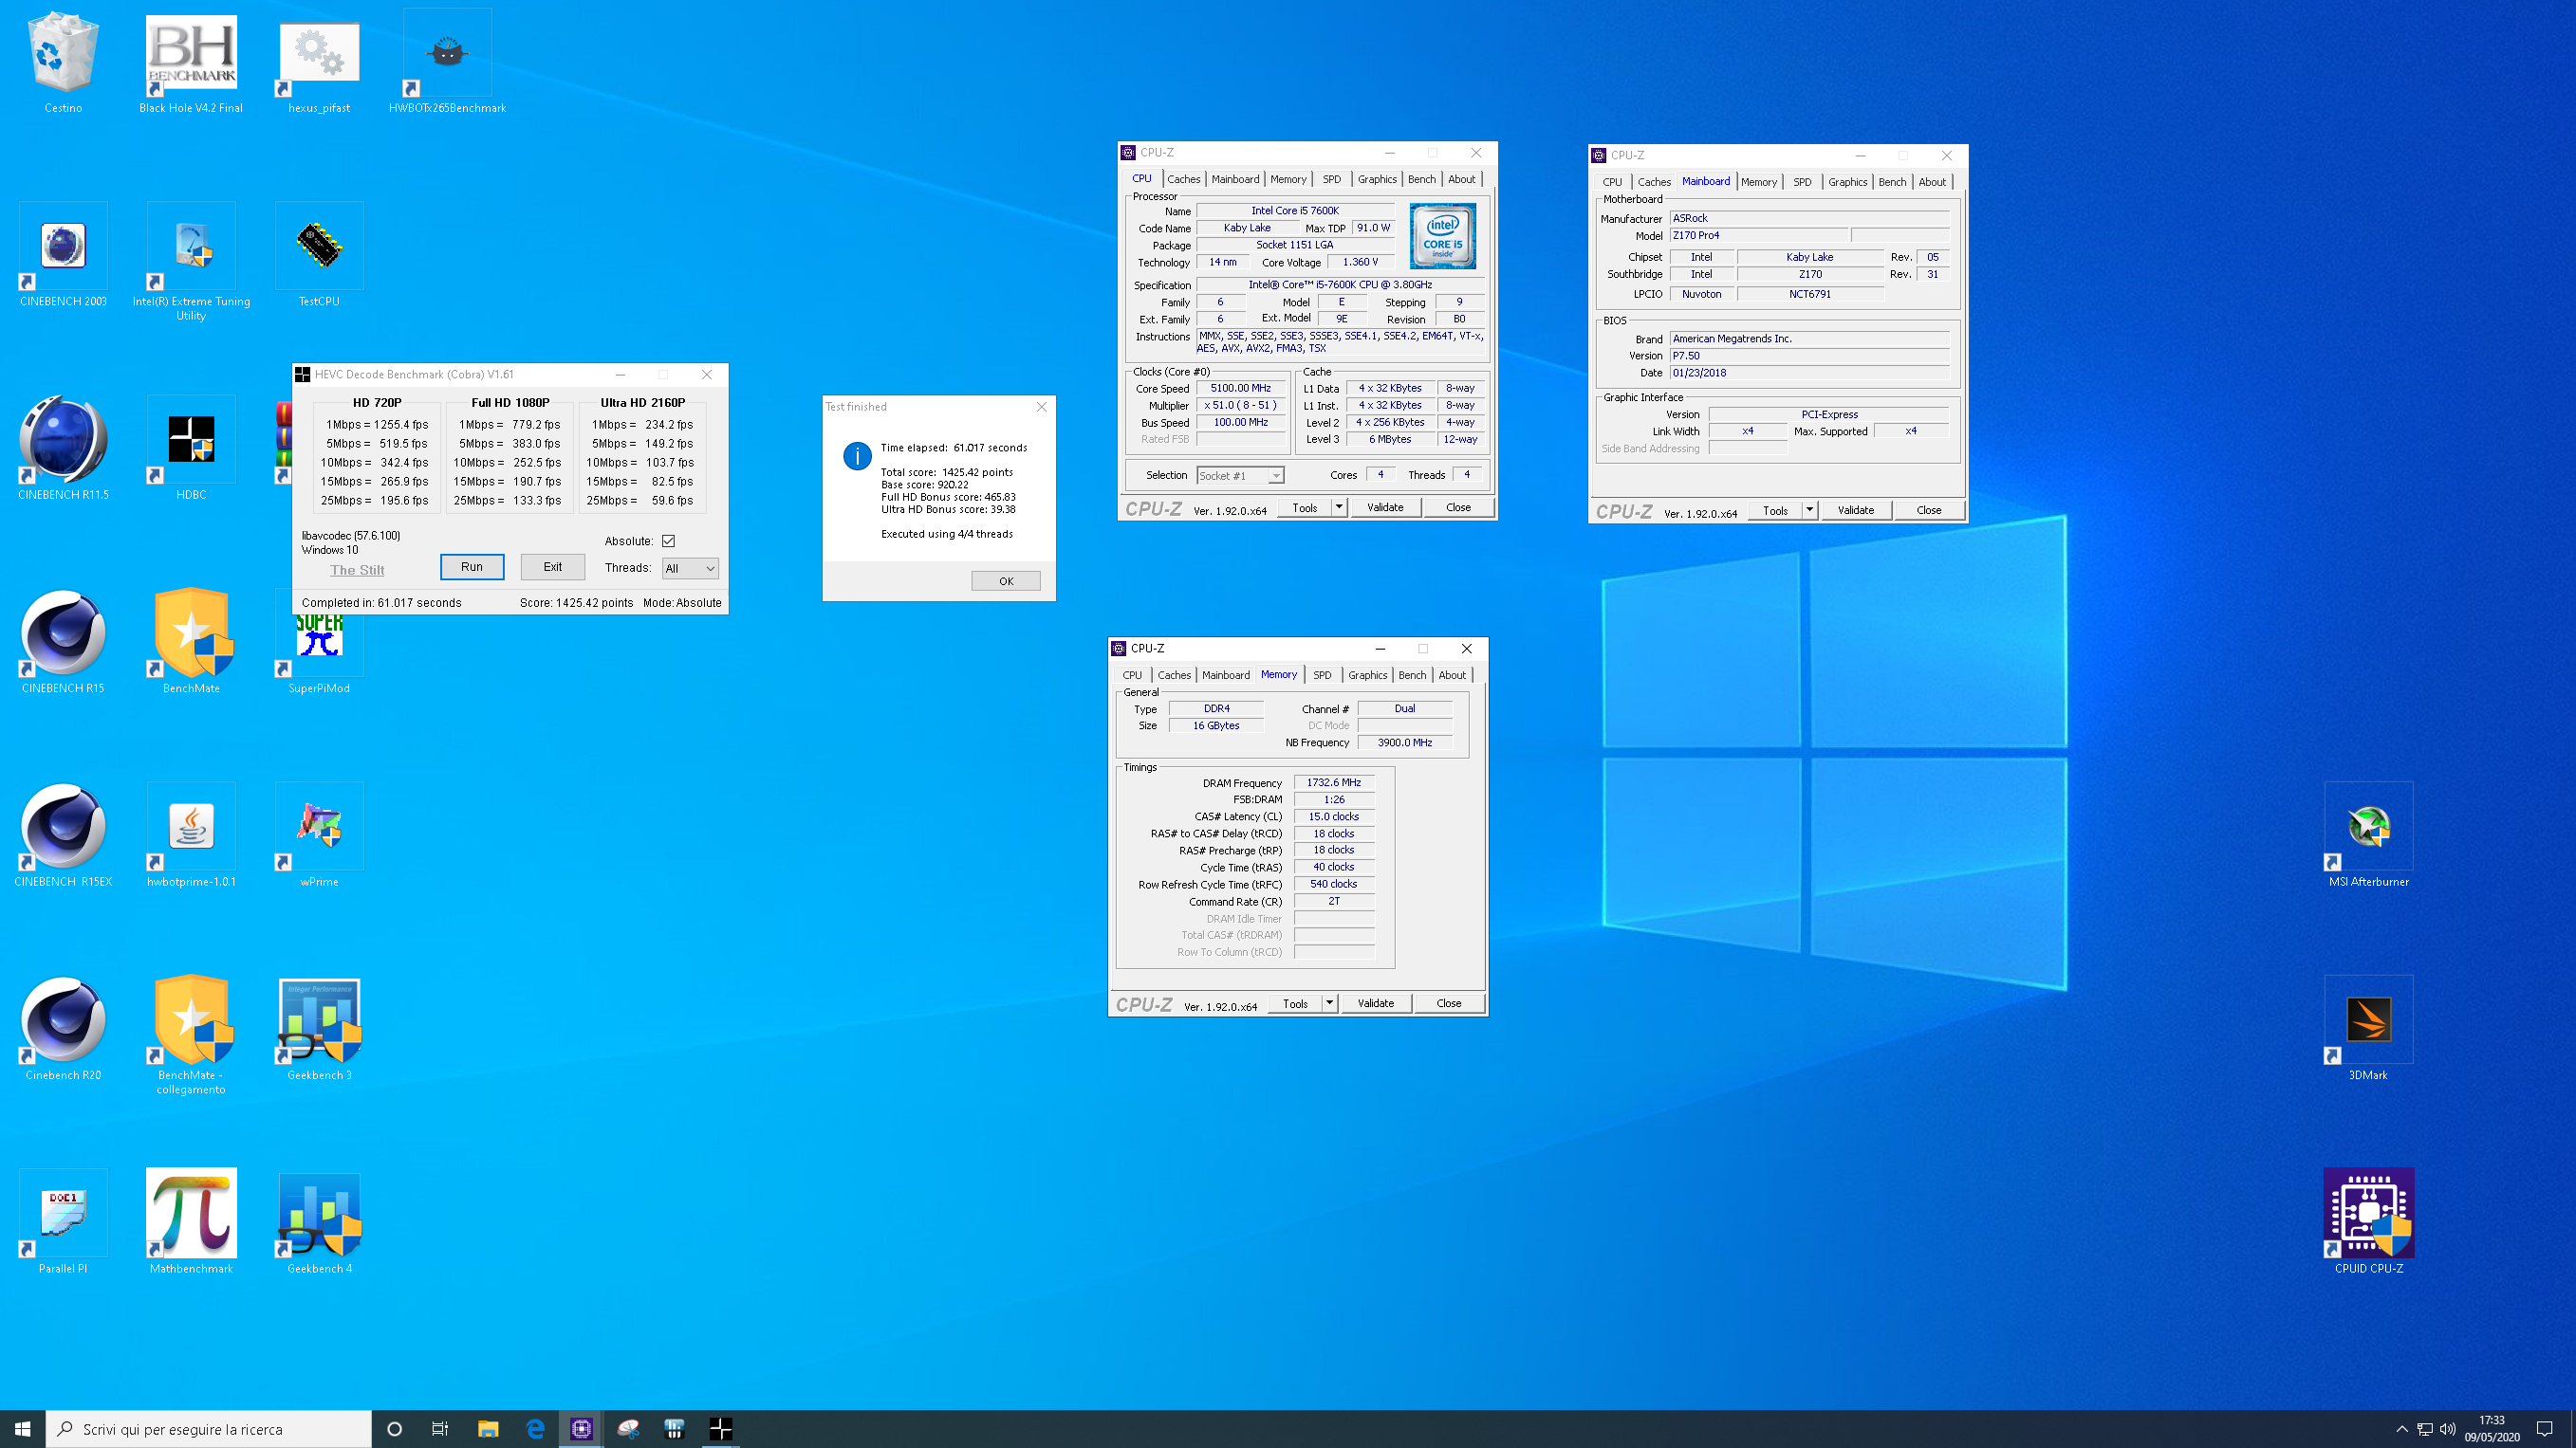Open CINEBENCH R15EX shortcut
The height and width of the screenshot is (1448, 2576).
tap(63, 835)
